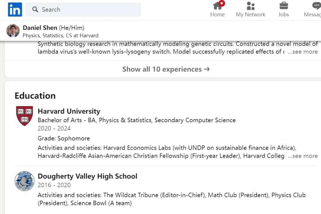Show all 10 experiences
The height and width of the screenshot is (214, 321).
point(166,69)
